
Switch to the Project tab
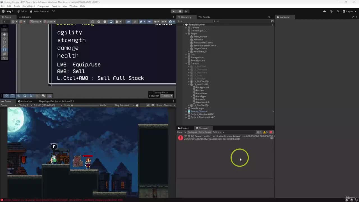pos(183,128)
